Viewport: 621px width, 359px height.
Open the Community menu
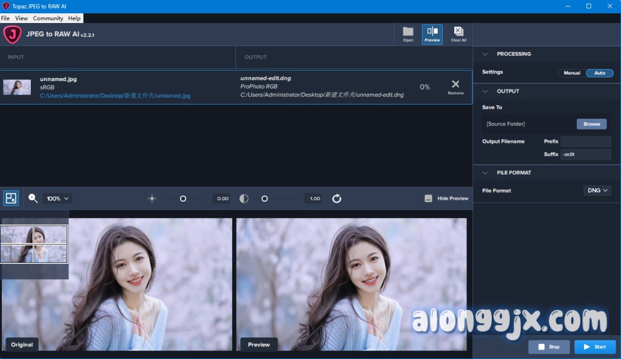click(x=48, y=19)
